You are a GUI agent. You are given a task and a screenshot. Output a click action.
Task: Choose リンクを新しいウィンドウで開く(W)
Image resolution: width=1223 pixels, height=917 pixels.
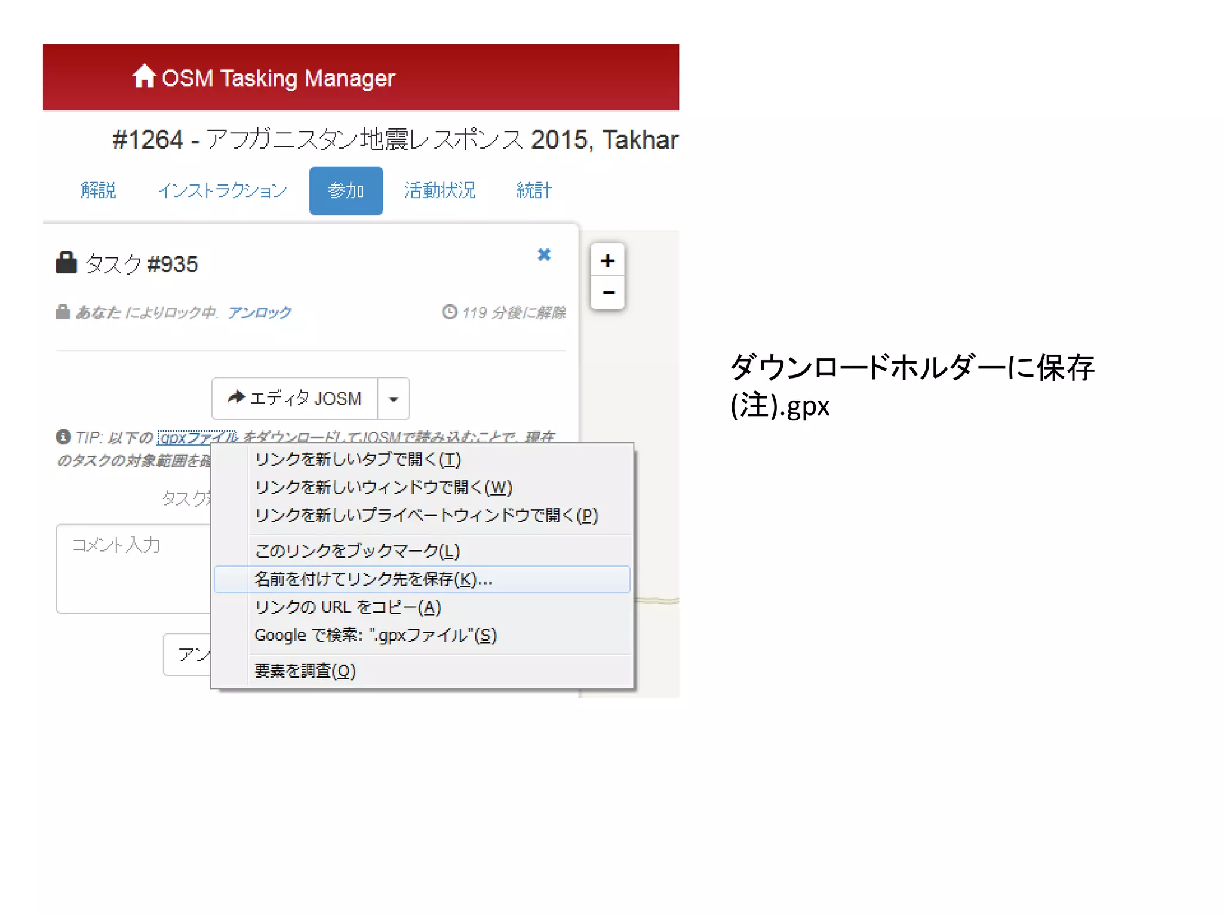422,487
